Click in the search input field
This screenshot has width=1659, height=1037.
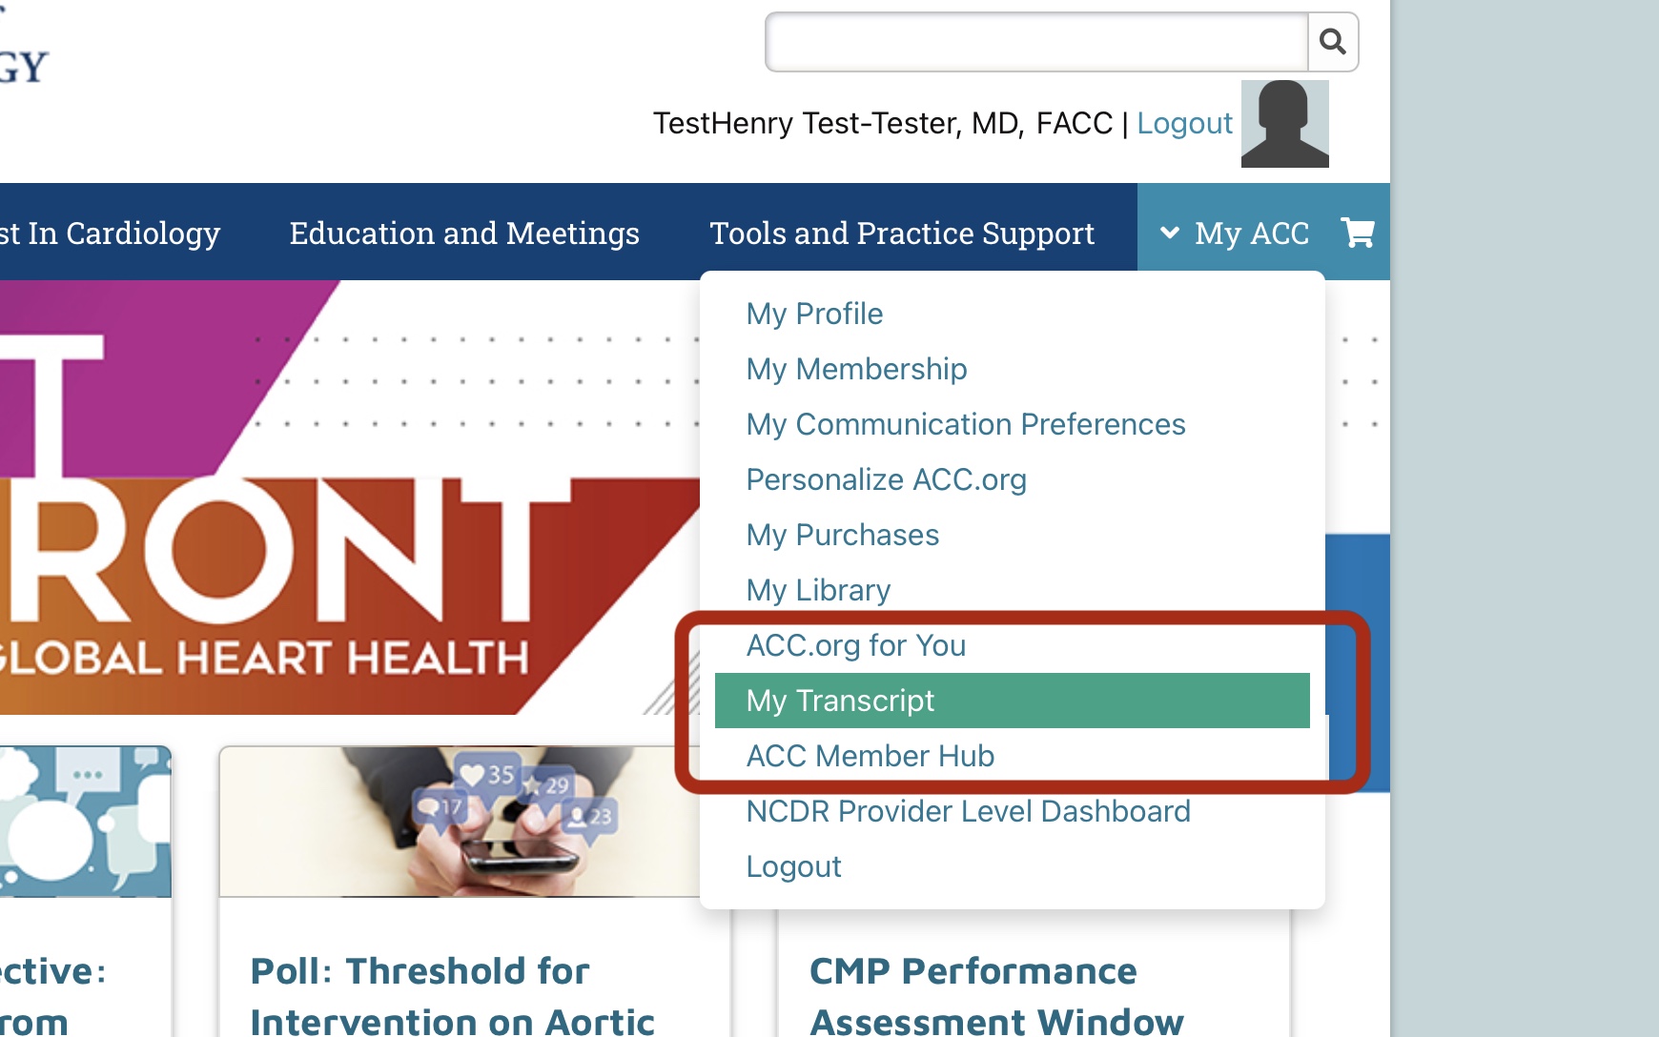tap(1036, 42)
